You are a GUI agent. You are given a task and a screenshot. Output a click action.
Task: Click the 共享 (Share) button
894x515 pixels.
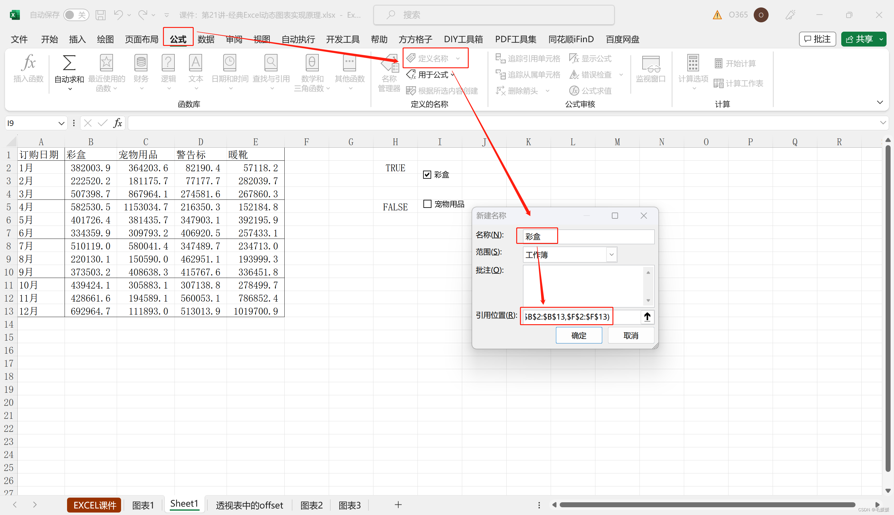859,39
